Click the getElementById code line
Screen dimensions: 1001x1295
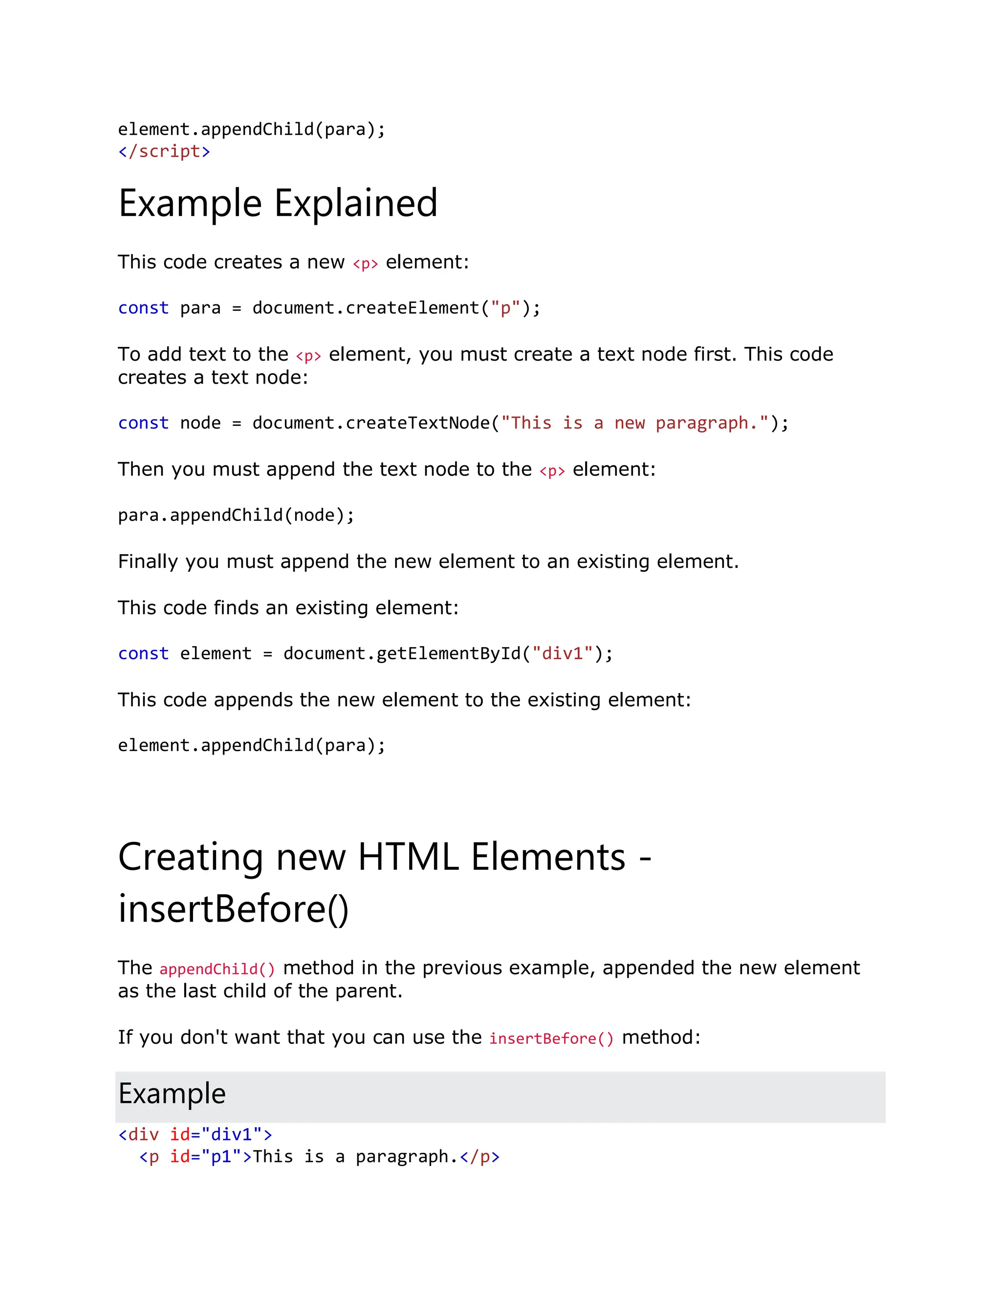click(x=365, y=653)
